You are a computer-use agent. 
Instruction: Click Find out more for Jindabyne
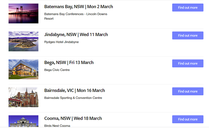[188, 35]
